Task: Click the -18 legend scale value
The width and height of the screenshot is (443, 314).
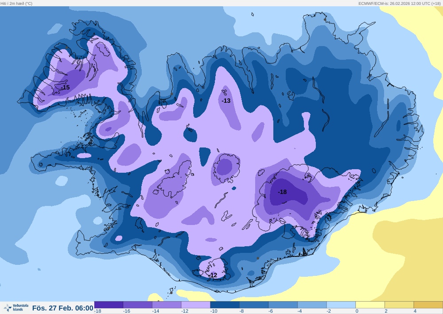Action: point(98,311)
